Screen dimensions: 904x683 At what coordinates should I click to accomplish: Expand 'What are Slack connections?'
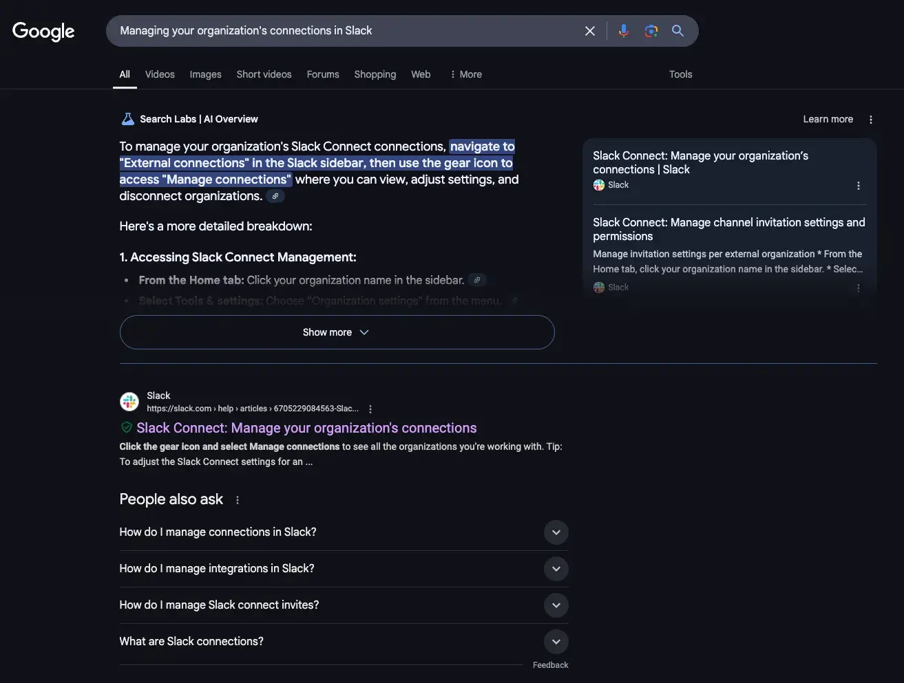pos(556,641)
